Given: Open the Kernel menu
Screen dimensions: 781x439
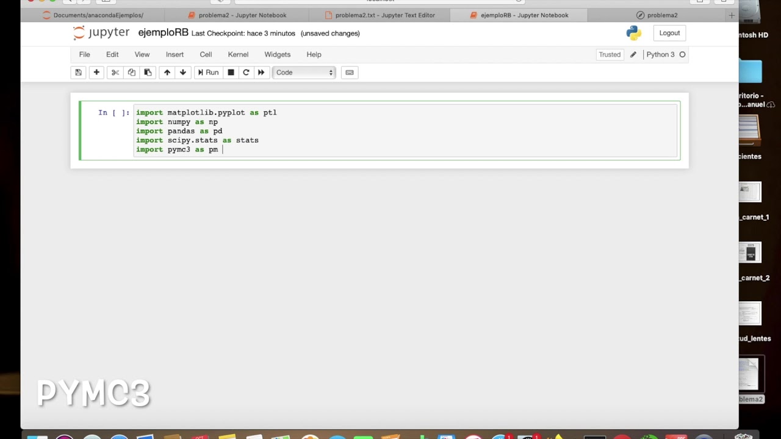Looking at the screenshot, I should click(x=238, y=54).
